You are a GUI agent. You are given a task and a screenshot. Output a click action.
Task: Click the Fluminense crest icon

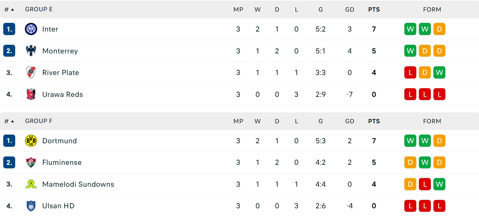point(31,162)
